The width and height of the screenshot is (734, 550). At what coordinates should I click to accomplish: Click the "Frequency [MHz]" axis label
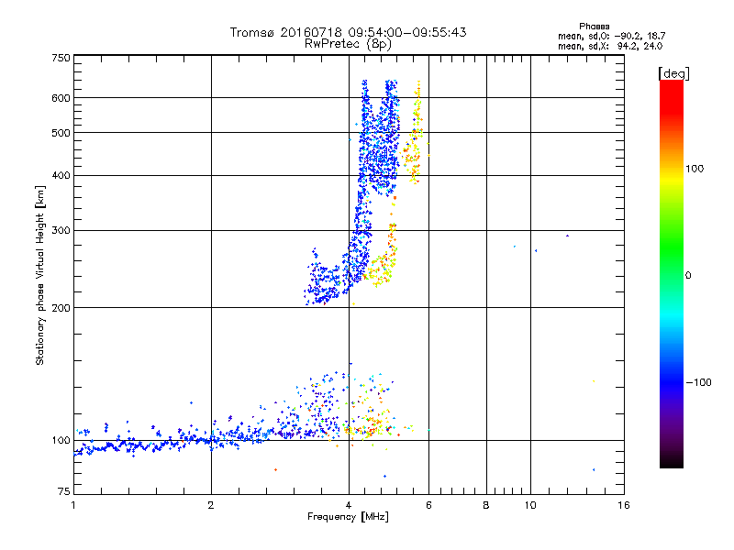[x=348, y=517]
